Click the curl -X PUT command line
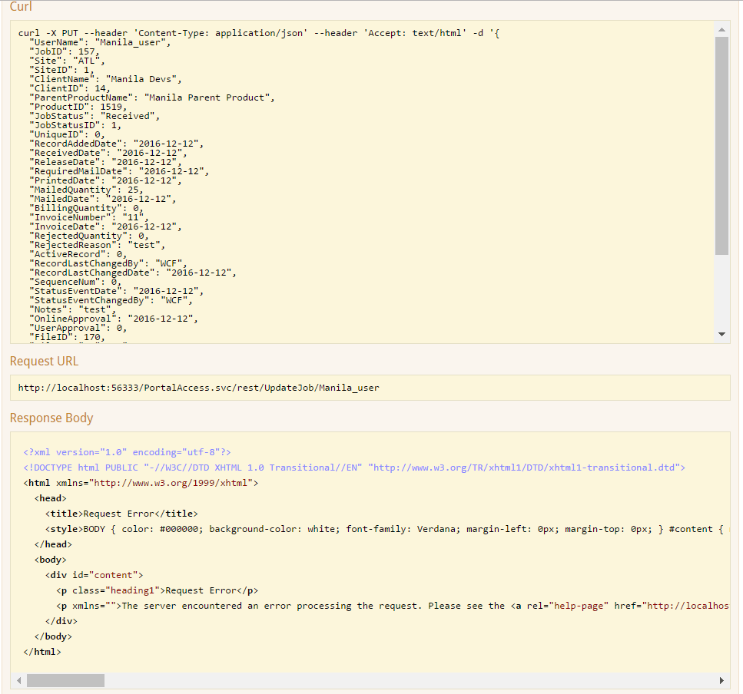This screenshot has height=694, width=743. coord(259,33)
